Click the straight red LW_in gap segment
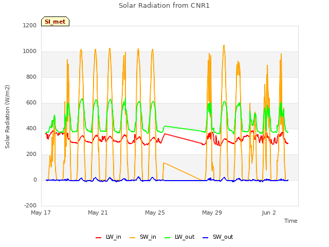This screenshot has height=247, width=329. pos(184,138)
